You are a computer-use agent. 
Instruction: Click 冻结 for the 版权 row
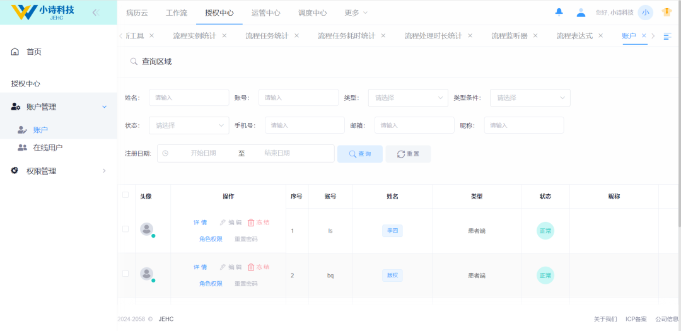click(x=259, y=267)
